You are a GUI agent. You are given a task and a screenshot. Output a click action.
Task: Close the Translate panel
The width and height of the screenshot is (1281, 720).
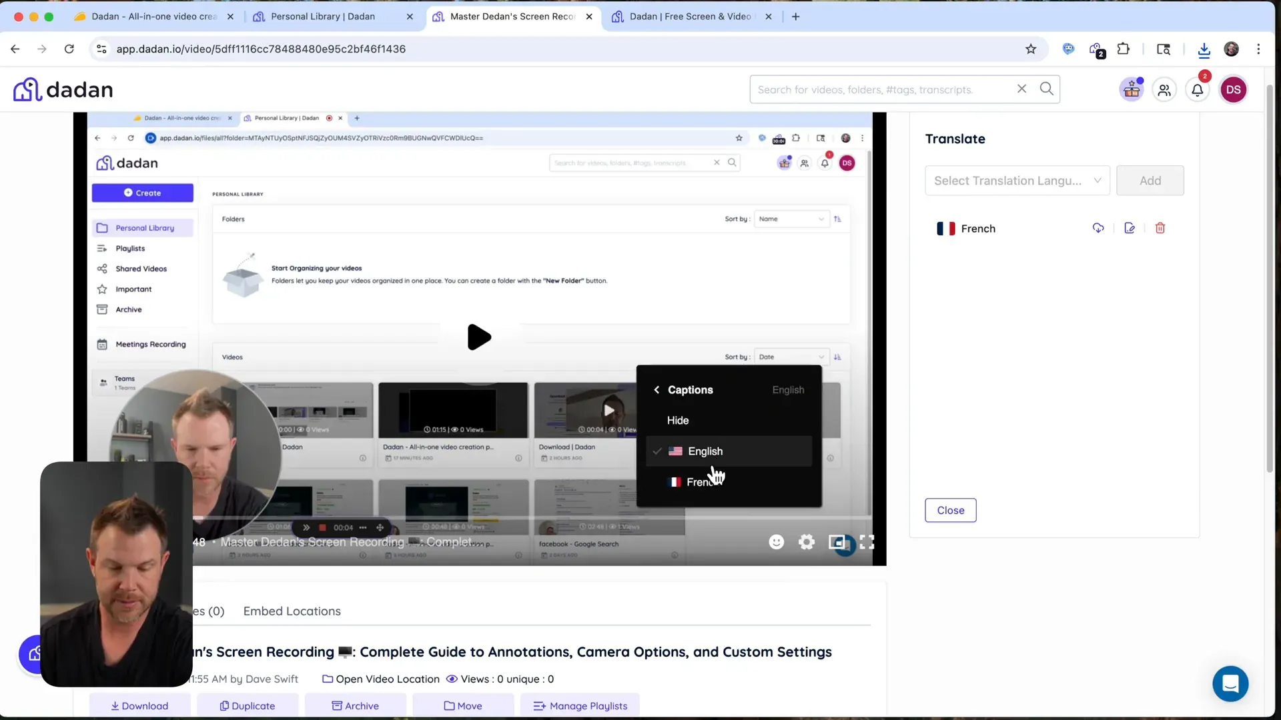[x=950, y=510]
